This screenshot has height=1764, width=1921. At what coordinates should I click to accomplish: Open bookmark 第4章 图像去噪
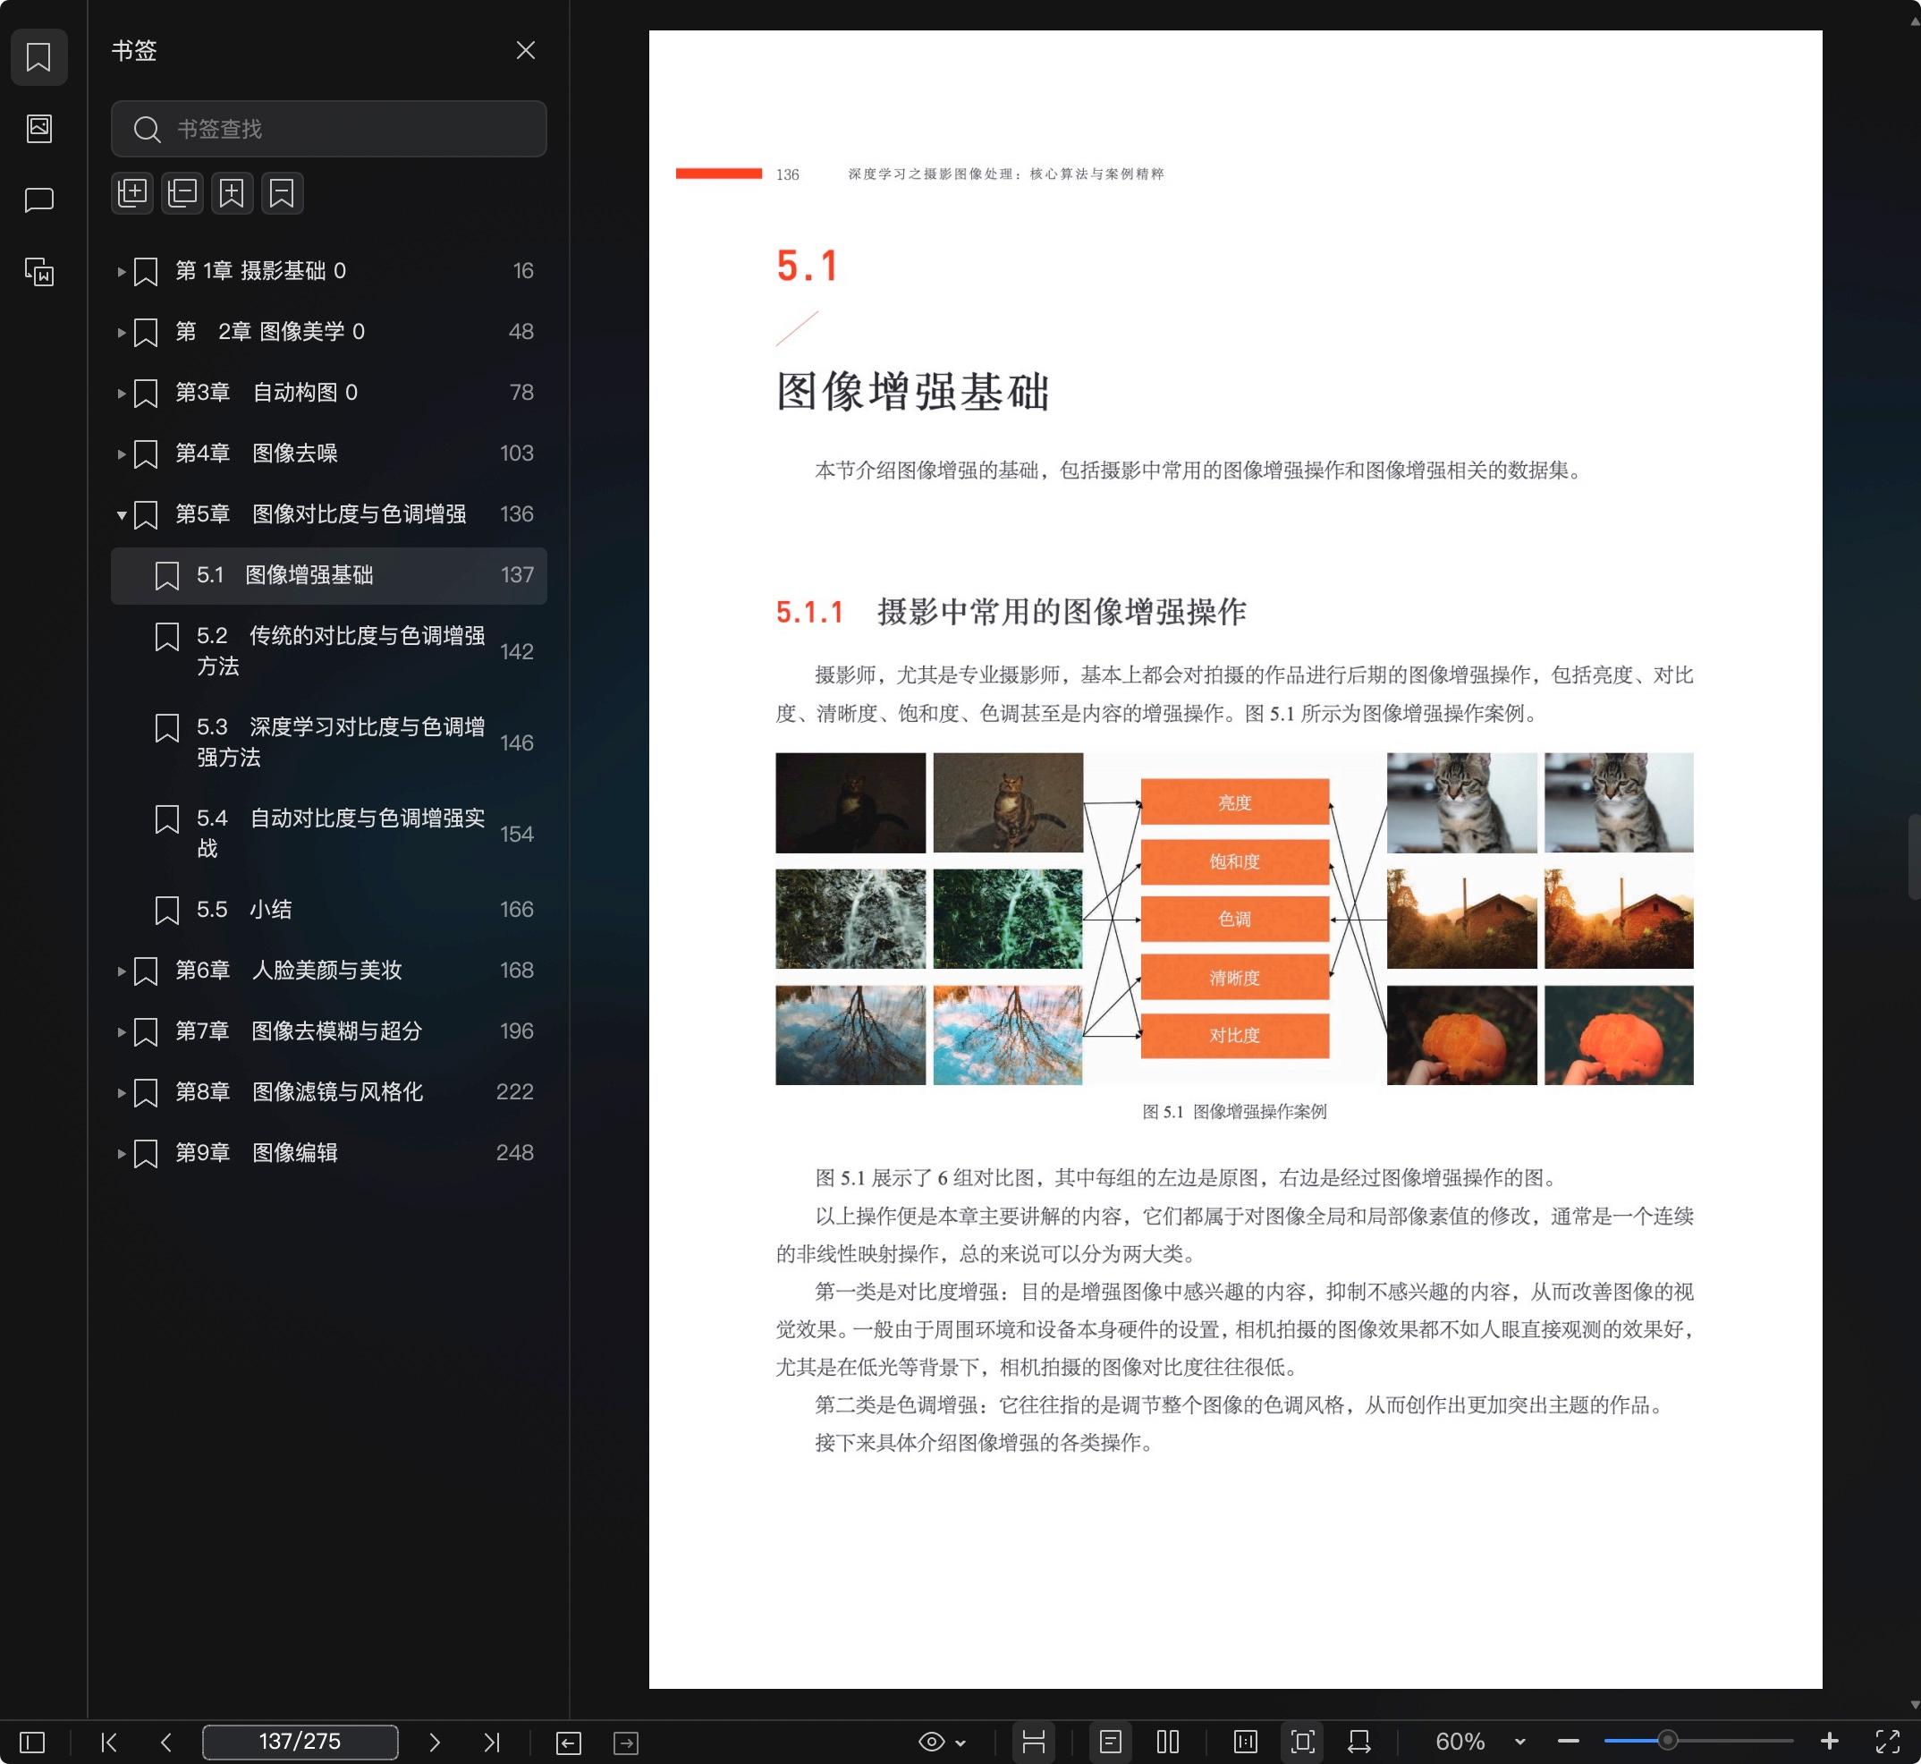(257, 454)
